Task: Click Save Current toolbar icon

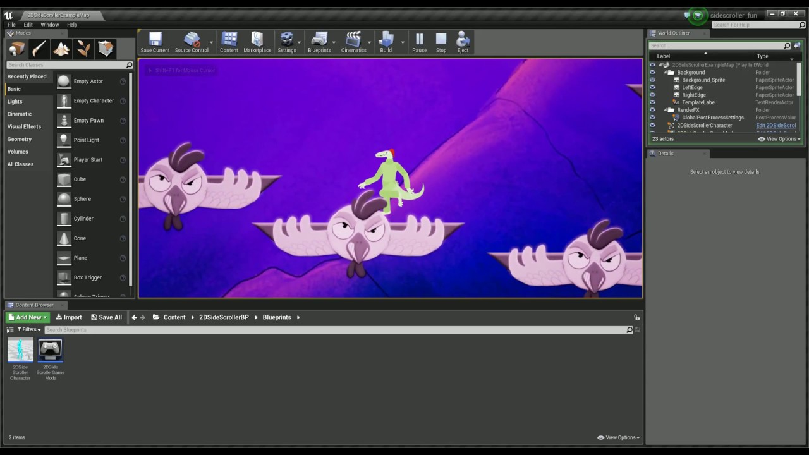Action: click(155, 42)
